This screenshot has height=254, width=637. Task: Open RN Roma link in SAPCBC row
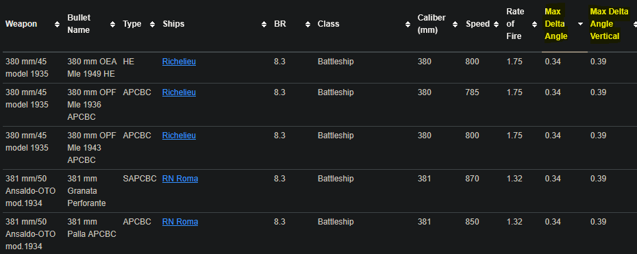click(180, 179)
